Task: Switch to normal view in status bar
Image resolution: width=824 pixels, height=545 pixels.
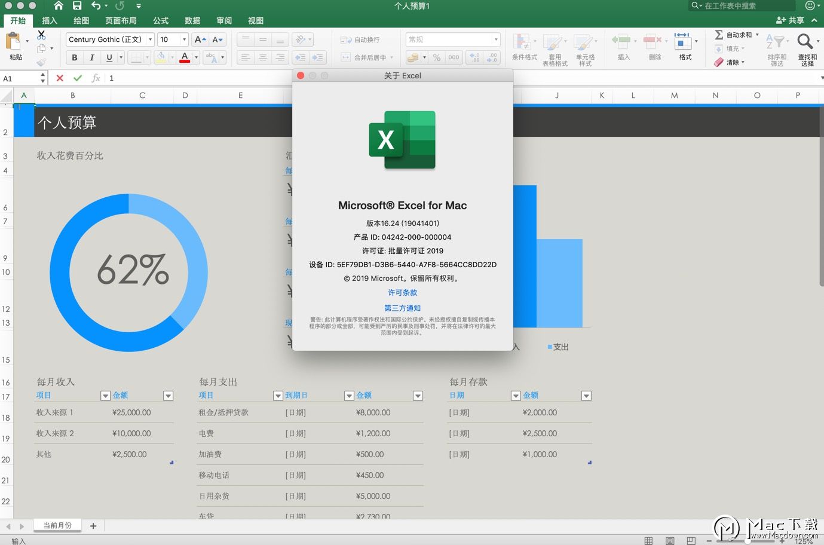Action: [x=649, y=541]
